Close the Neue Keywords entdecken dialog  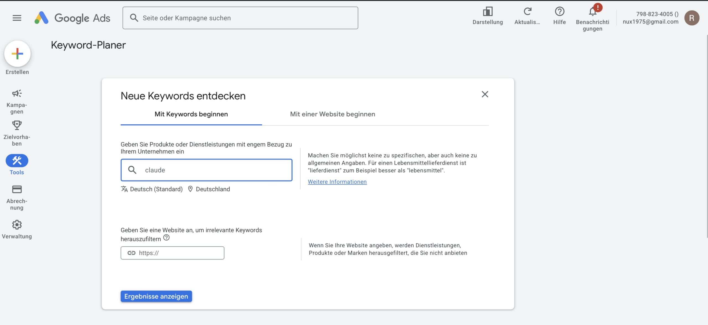click(x=485, y=94)
